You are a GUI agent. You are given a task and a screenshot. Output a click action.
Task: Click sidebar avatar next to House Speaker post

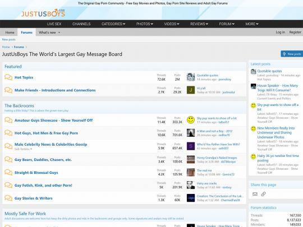[x=253, y=86]
